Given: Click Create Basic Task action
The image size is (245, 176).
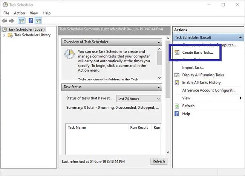Looking at the screenshot, I should click(x=198, y=52).
